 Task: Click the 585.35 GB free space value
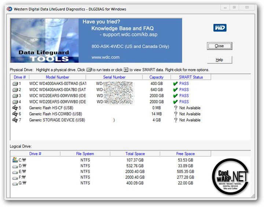click(186, 171)
